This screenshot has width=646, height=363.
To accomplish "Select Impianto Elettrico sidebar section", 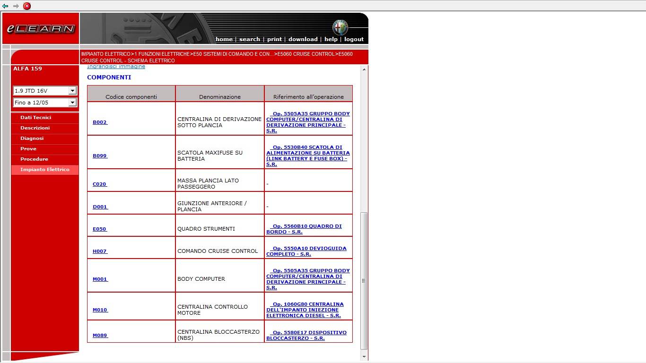I will point(45,170).
